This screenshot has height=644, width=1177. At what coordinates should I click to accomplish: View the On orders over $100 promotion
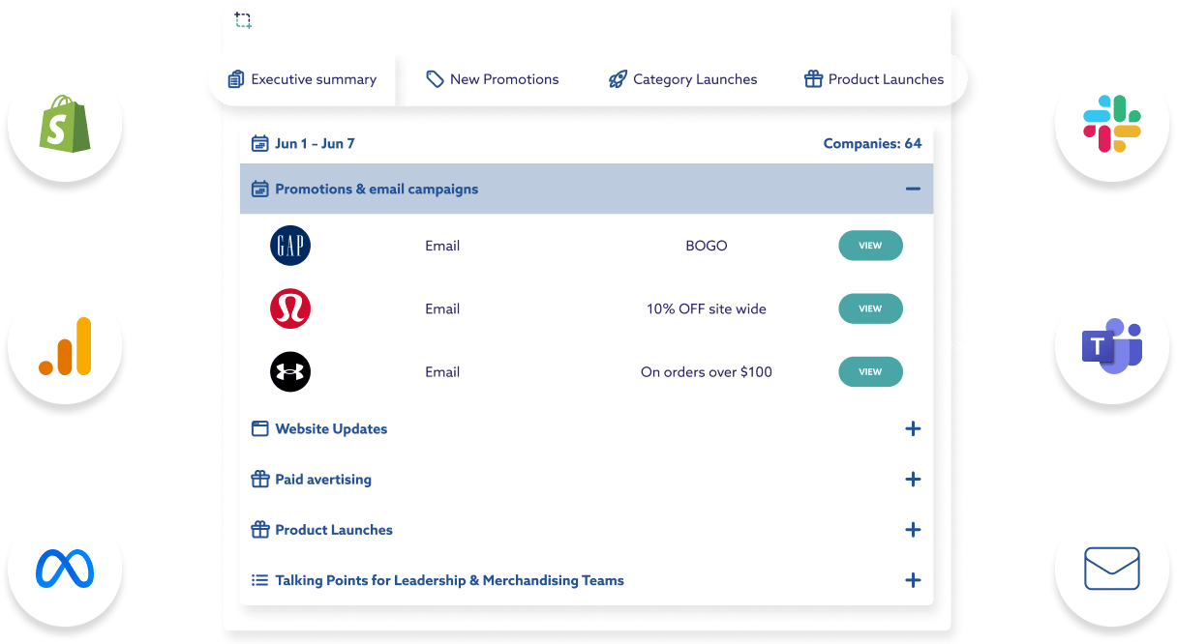click(870, 371)
